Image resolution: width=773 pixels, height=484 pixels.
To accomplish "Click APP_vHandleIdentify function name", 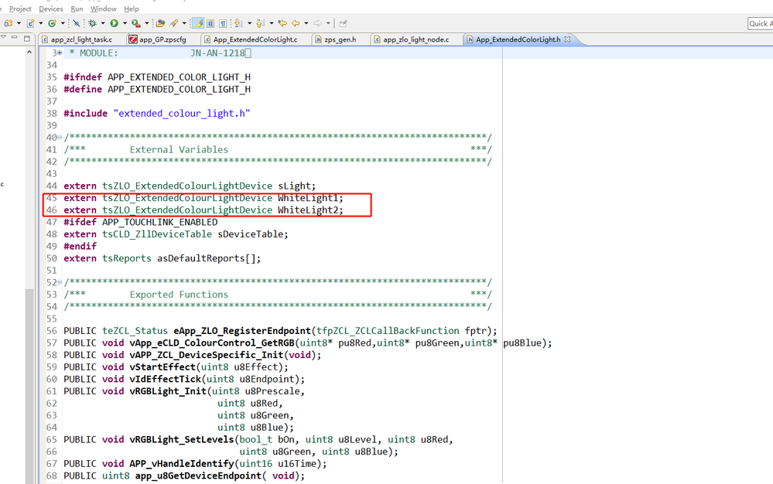I will click(181, 464).
